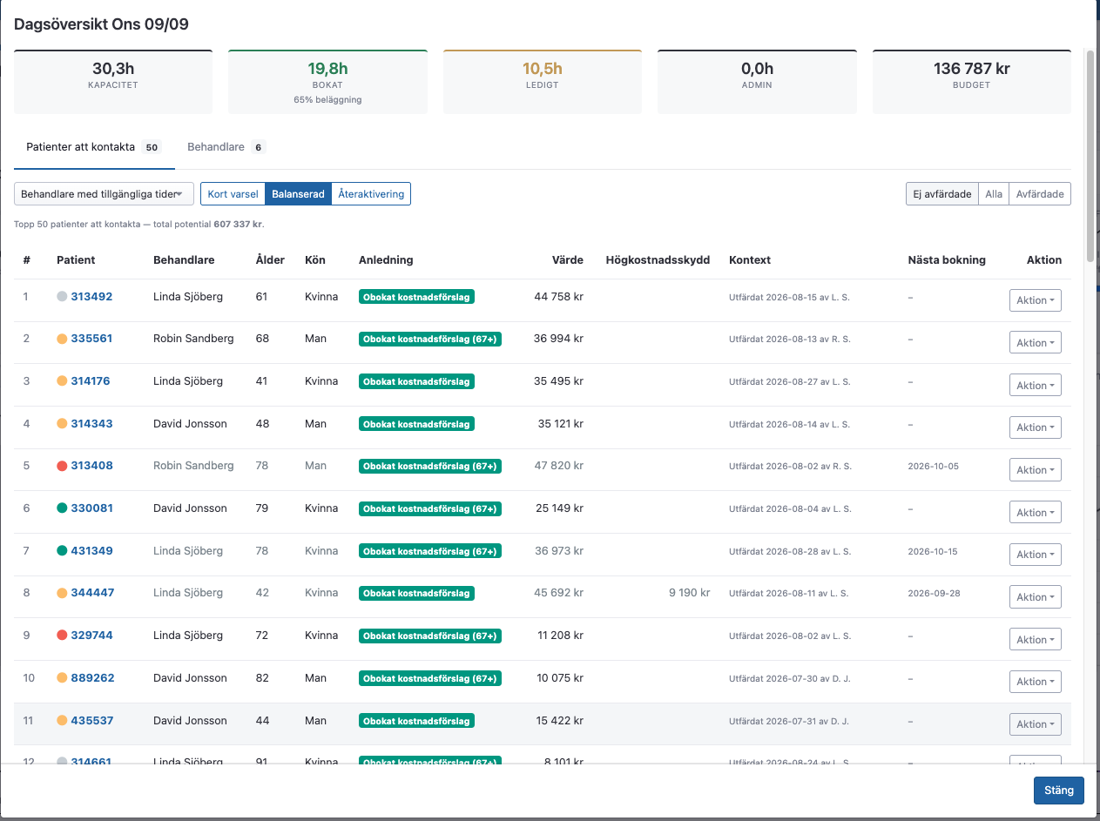The width and height of the screenshot is (1100, 821).
Task: Open Aktion dropdown for patient 314343
Action: (x=1035, y=427)
